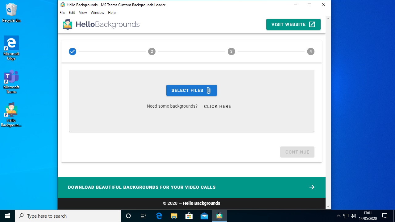Go to step 4 in stepper
This screenshot has width=395, height=222.
point(311,51)
